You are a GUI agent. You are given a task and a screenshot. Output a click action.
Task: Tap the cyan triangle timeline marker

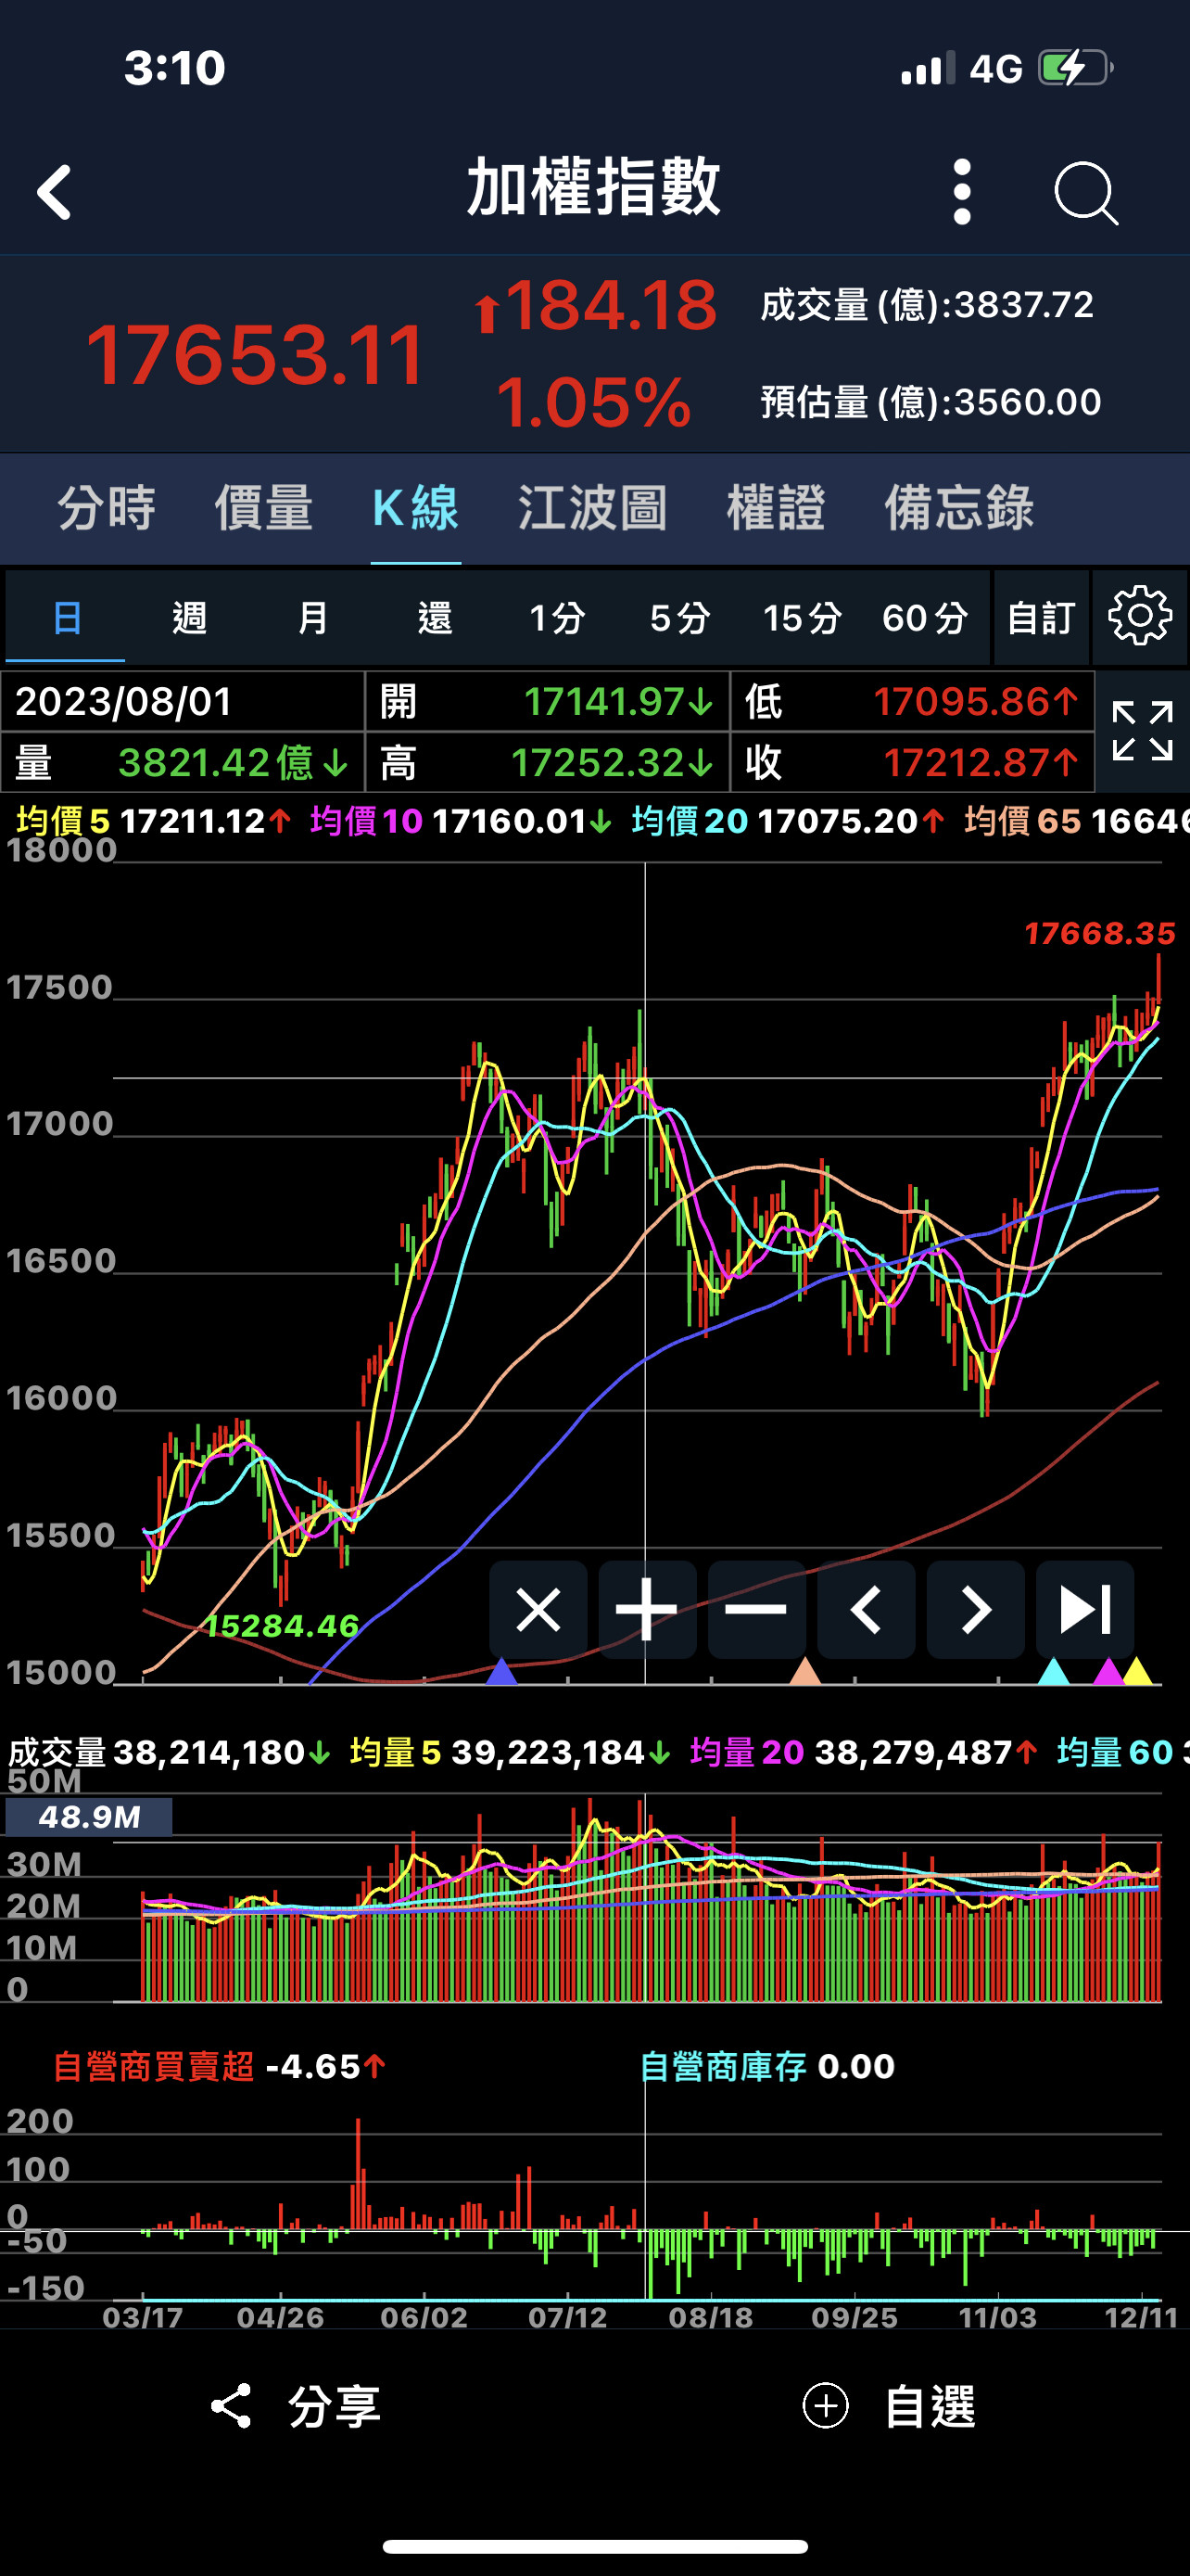tap(1053, 1671)
